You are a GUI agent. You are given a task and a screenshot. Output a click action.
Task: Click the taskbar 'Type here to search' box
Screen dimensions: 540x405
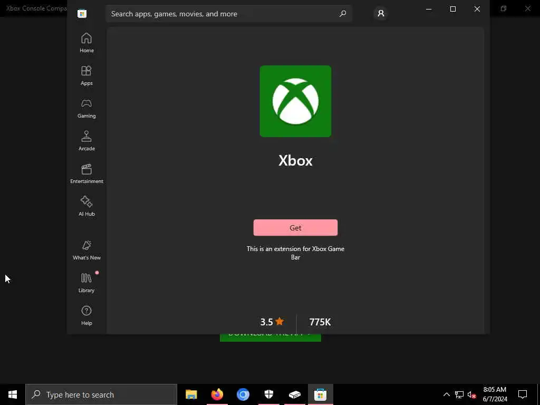(101, 394)
